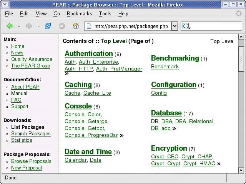Image resolution: width=246 pixels, height=184 pixels.
Task: Expand the URL bar history dropdown
Action: tap(175, 26)
